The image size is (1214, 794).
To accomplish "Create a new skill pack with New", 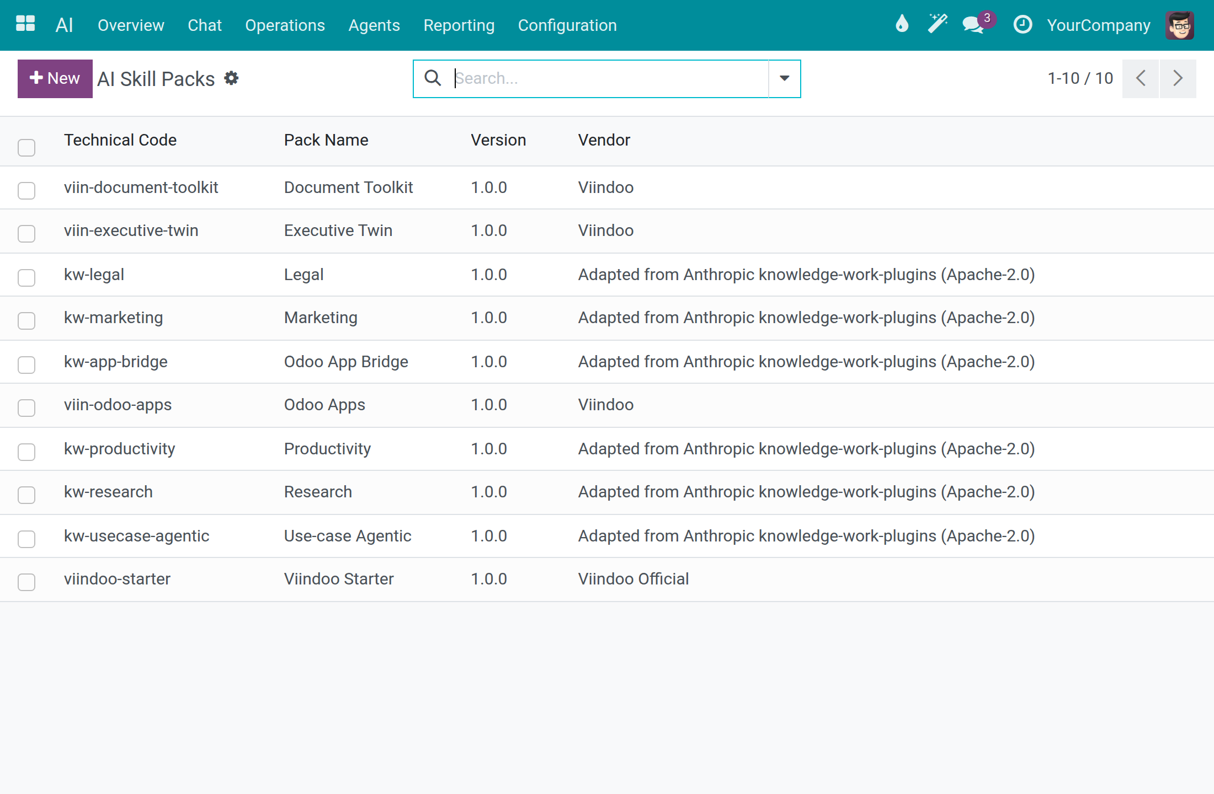I will (x=55, y=78).
